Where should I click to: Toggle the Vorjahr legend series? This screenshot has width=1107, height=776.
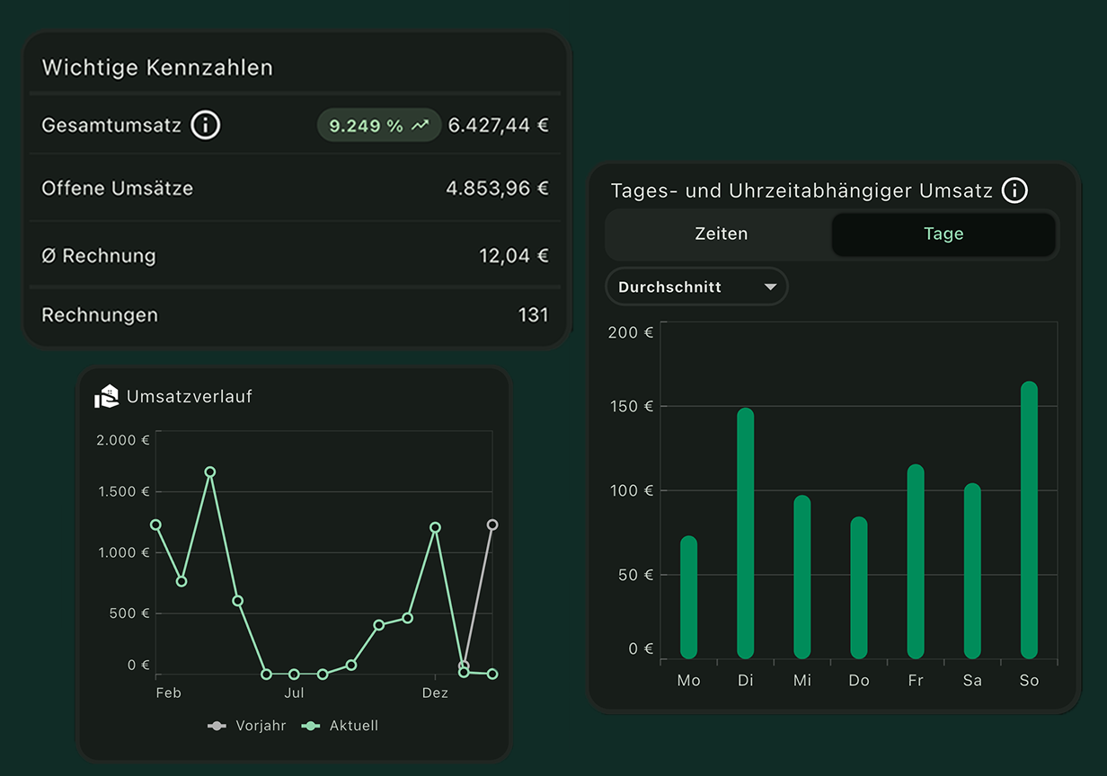pos(247,726)
